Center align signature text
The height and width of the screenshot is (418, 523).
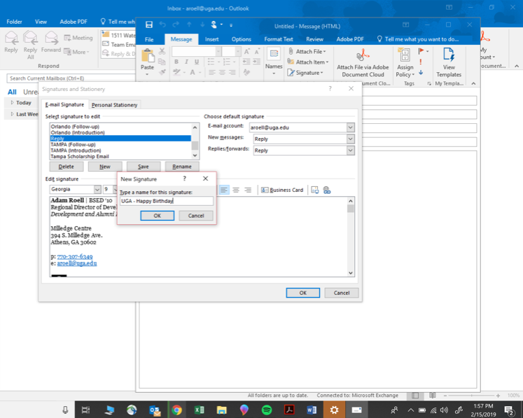tap(236, 190)
